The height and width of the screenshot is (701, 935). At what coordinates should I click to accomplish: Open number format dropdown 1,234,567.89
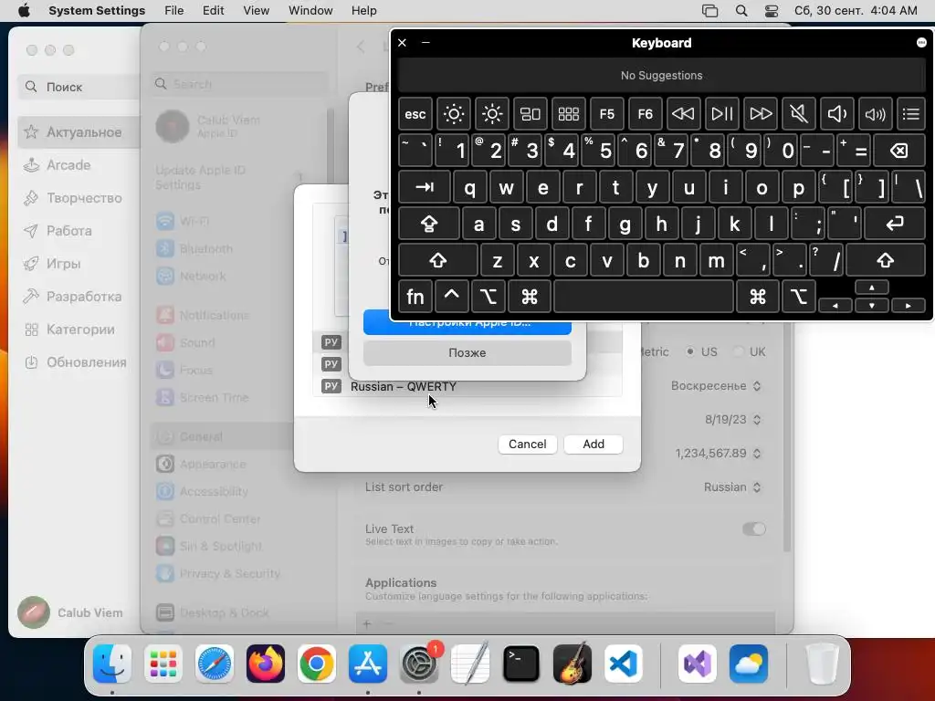pyautogui.click(x=718, y=453)
